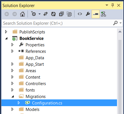Collapse the Migrations folder
124x114 pixels.
tap(13, 96)
